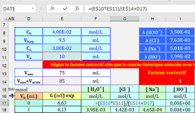Click the Vb cell containing 0
195x113 pixels.
coord(29,103)
